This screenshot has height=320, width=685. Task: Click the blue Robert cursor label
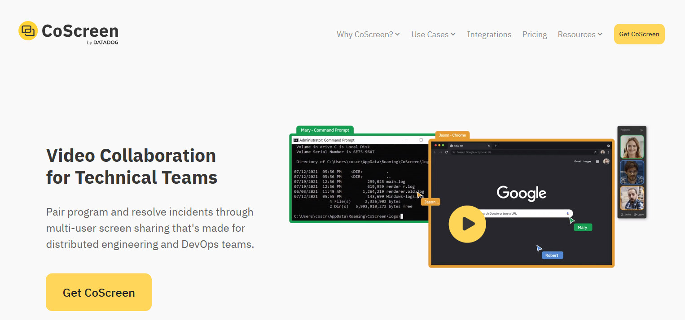(x=552, y=255)
